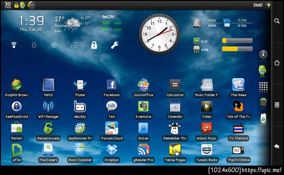284x175 pixels.
Task: Open Talk of The Town app
Action: coord(238,107)
